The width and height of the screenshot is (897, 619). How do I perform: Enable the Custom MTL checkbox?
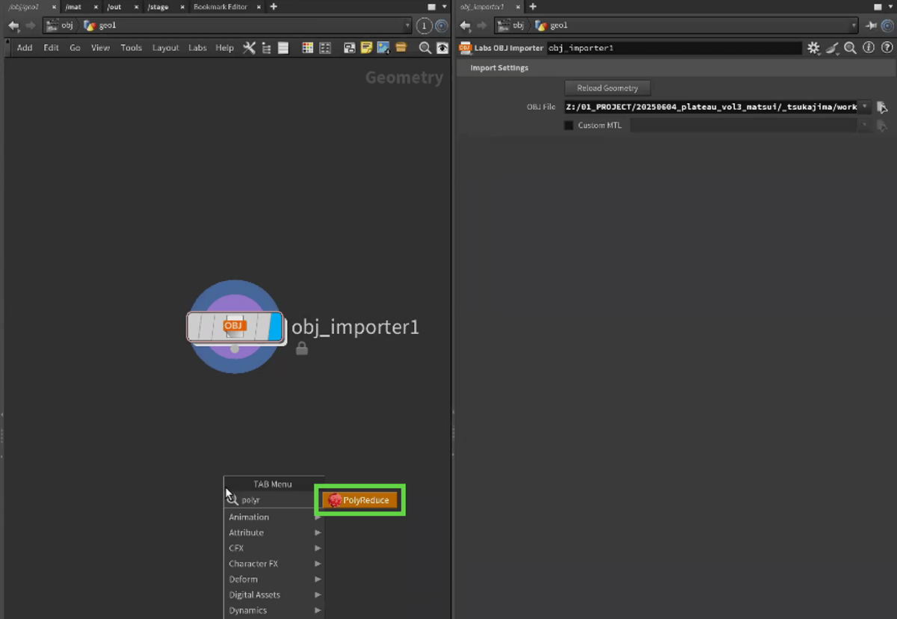(569, 126)
